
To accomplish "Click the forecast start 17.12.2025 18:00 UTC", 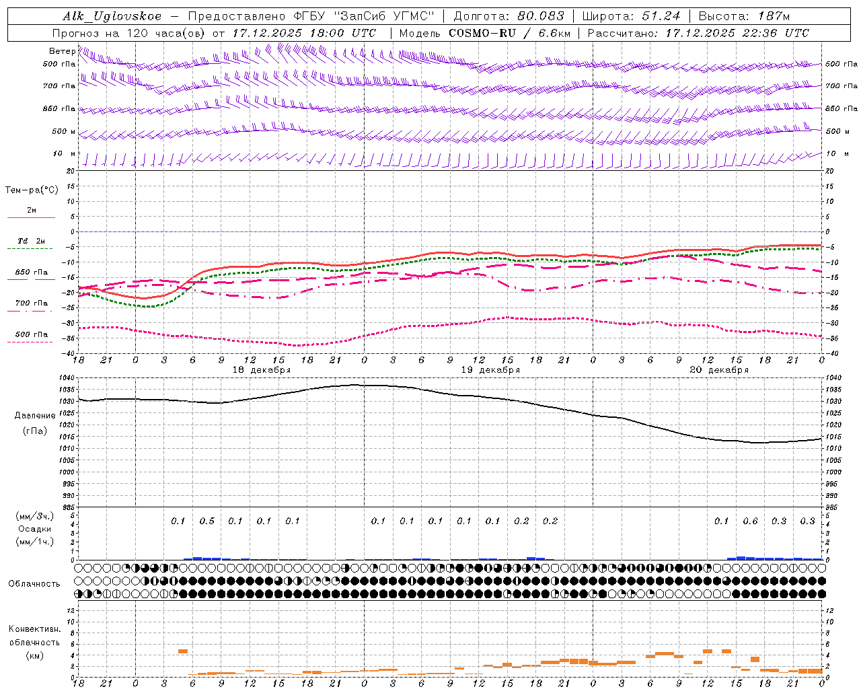I will [304, 33].
